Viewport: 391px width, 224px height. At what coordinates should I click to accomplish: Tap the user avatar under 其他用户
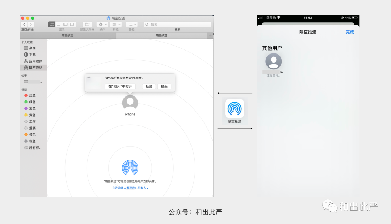[x=274, y=61]
